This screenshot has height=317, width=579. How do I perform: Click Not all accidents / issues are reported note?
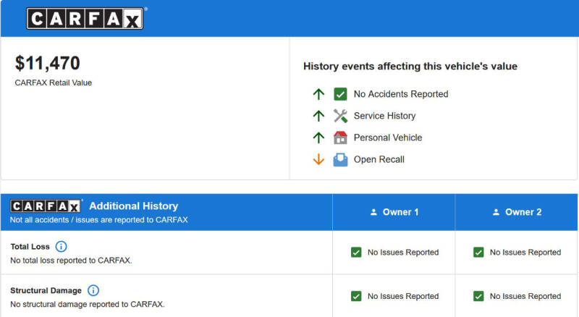coord(99,220)
